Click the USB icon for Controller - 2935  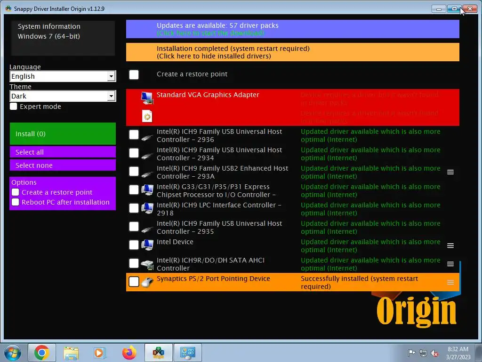point(147,230)
